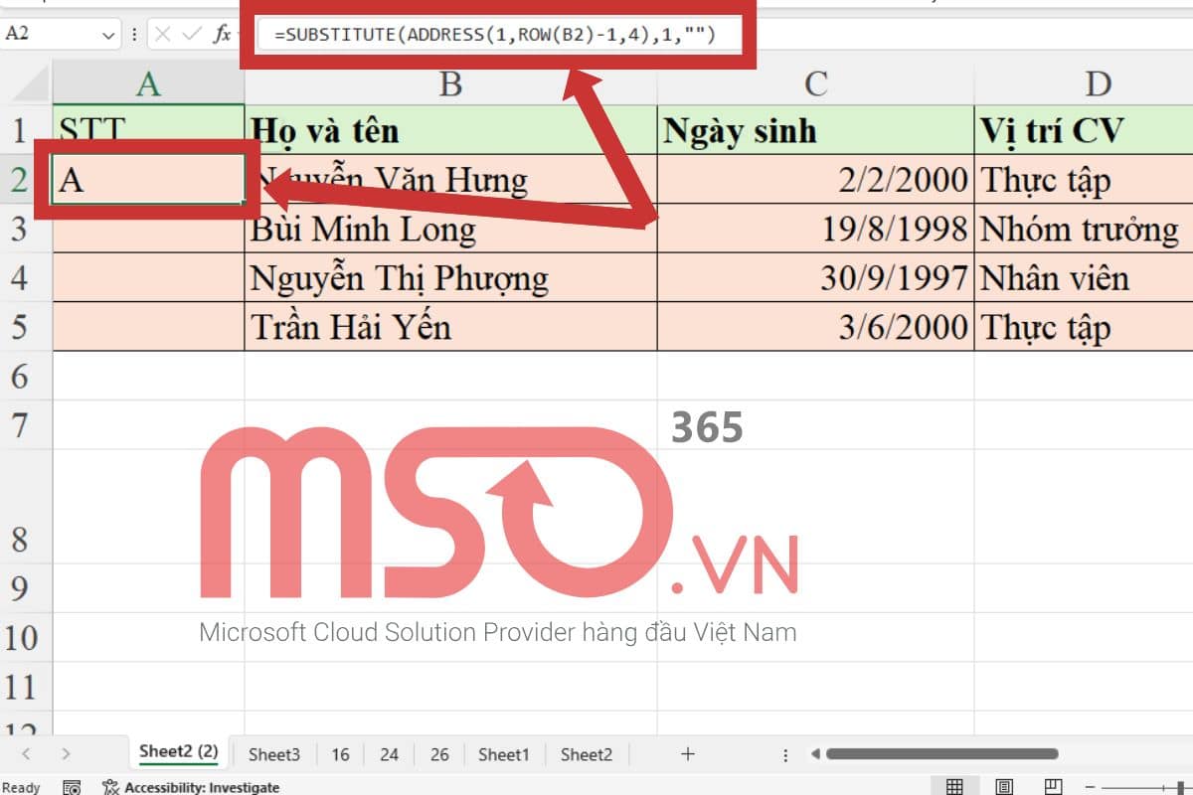Click the cell 'Trần Hải Yến'

(450, 326)
